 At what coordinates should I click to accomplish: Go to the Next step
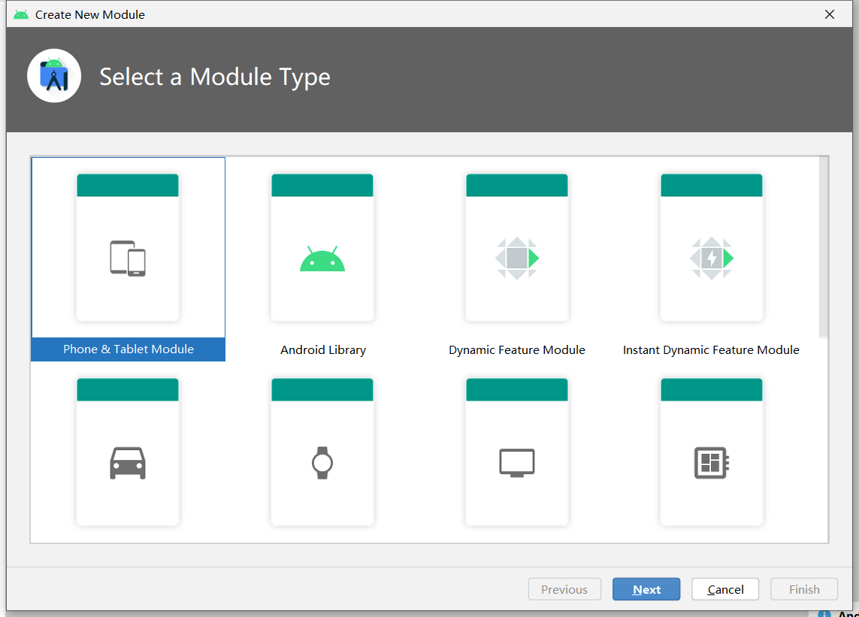click(x=646, y=589)
